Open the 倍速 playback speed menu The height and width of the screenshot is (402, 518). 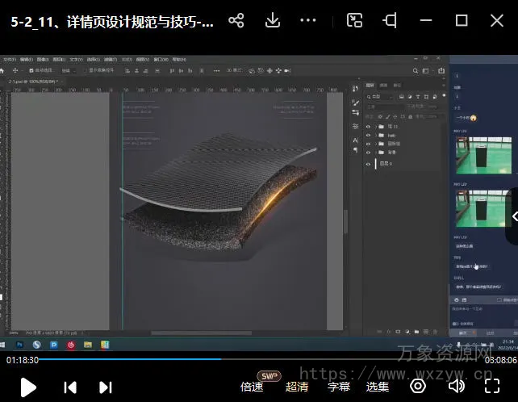pyautogui.click(x=252, y=387)
